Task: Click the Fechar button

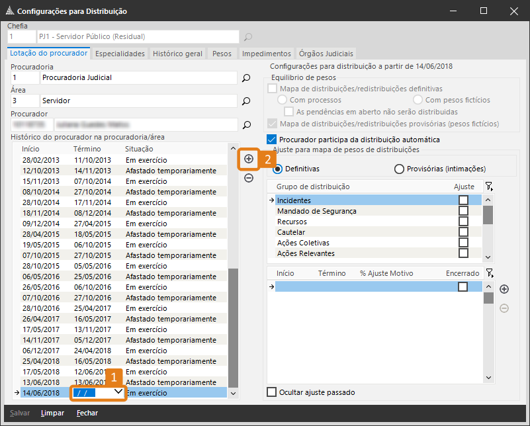Action: tap(87, 413)
